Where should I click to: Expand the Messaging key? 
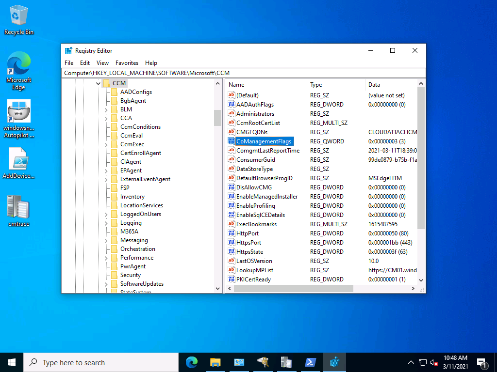[x=106, y=241]
